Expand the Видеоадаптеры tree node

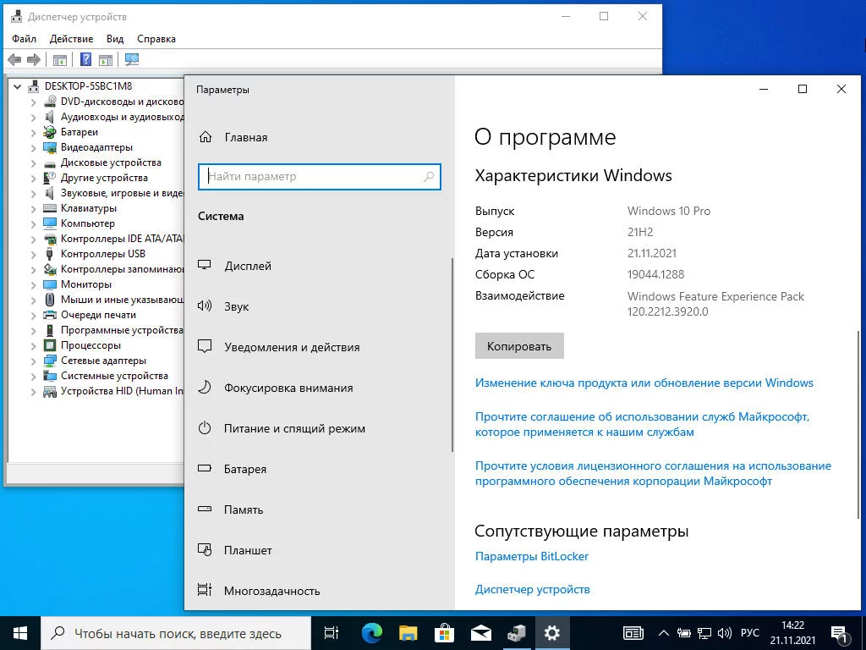[x=33, y=147]
